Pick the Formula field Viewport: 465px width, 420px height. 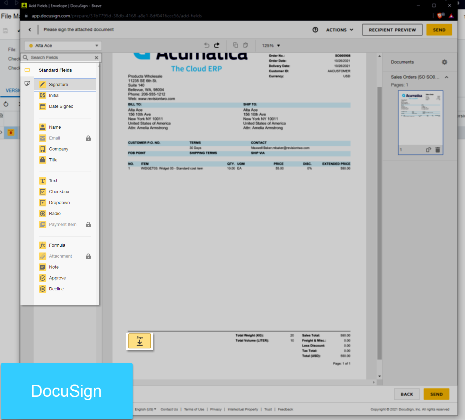pyautogui.click(x=65, y=245)
